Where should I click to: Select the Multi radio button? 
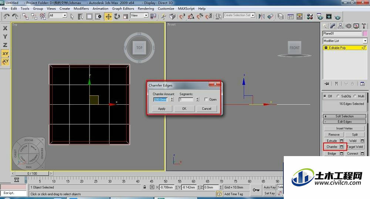pyautogui.click(x=355, y=96)
